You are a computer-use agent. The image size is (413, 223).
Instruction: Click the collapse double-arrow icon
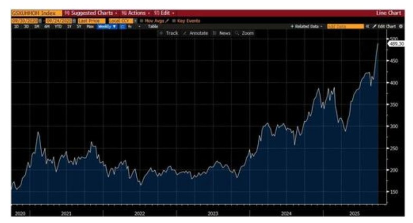pos(368,26)
